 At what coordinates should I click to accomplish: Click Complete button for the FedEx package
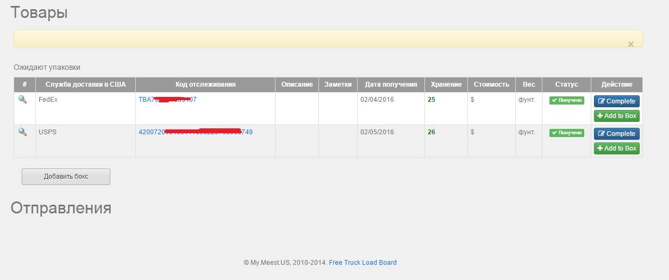(616, 101)
